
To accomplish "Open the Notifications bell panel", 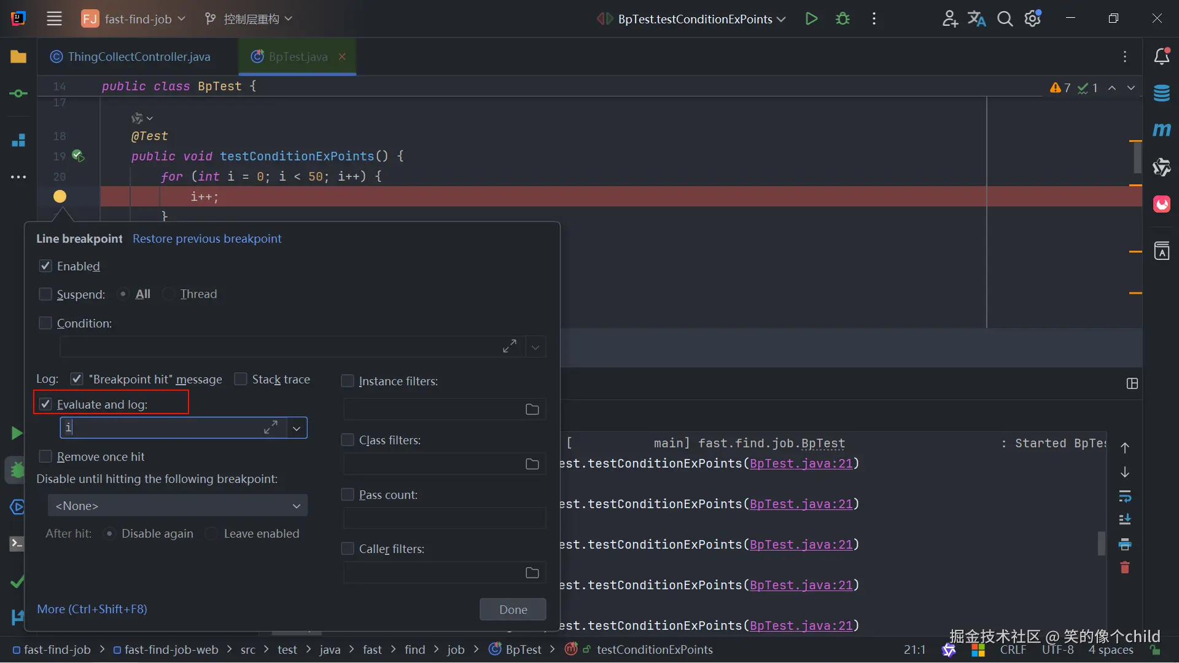I will point(1161,57).
